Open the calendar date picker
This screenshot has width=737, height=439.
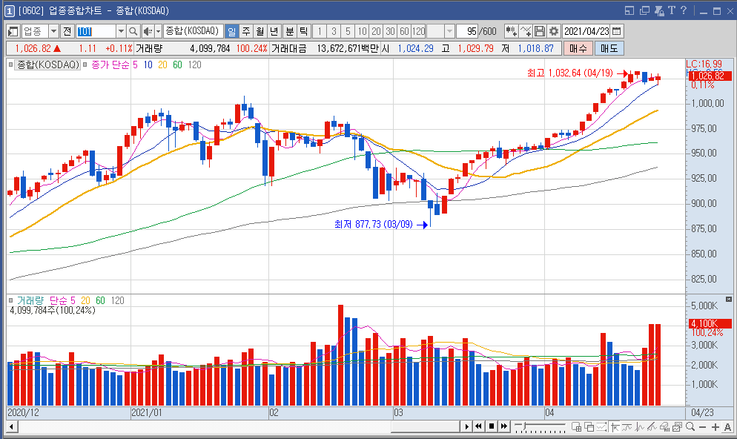[x=617, y=31]
